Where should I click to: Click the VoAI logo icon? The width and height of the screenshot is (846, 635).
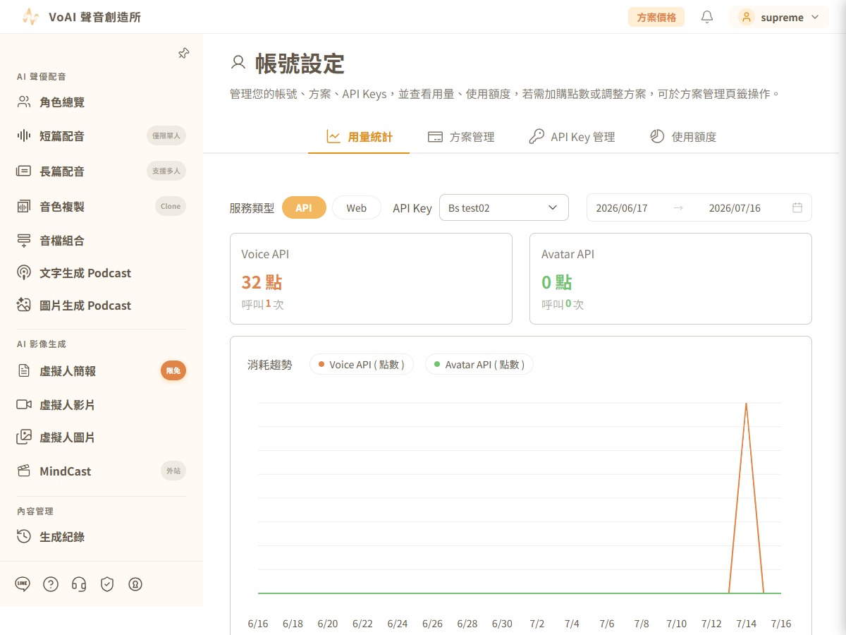30,17
